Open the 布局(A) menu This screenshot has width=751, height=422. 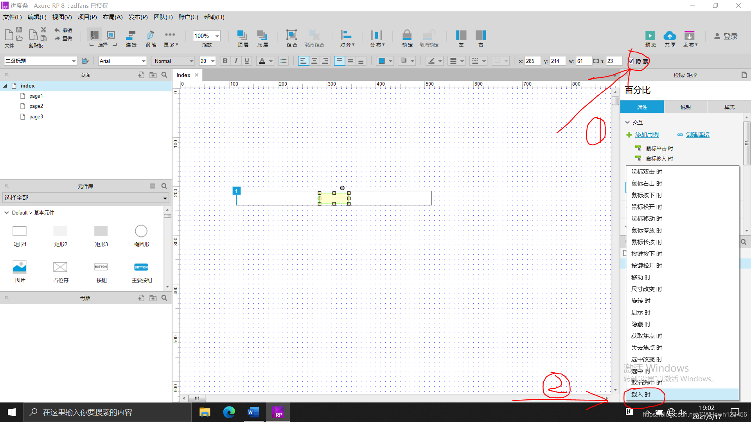(x=113, y=17)
